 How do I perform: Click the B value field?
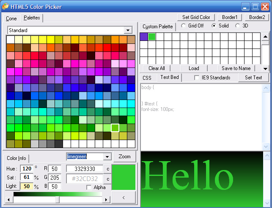(x=55, y=186)
